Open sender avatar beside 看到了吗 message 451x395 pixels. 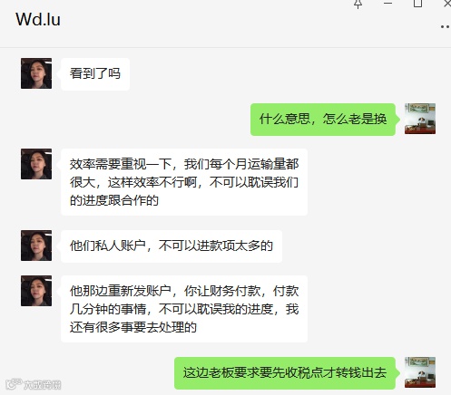(36, 73)
